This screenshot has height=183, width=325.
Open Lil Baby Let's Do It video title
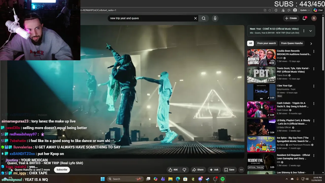(x=294, y=122)
